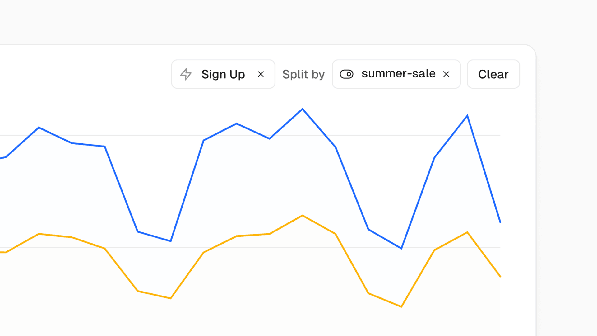Remove the Sign Up event filter
The width and height of the screenshot is (597, 336).
click(261, 74)
